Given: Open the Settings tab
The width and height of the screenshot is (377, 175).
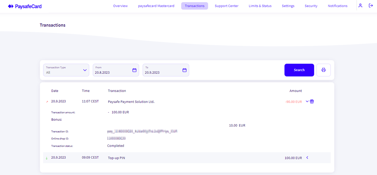Looking at the screenshot, I should (288, 6).
